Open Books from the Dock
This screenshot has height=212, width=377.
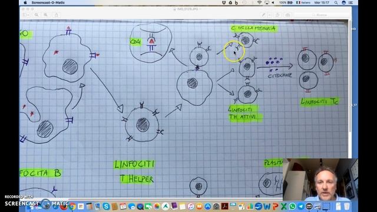(199, 206)
